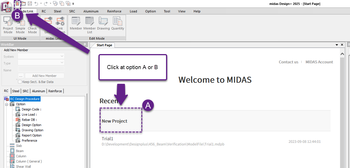Open the document tab list dropdown arrow
Image resolution: width=350 pixels, height=168 pixels.
pos(337,45)
